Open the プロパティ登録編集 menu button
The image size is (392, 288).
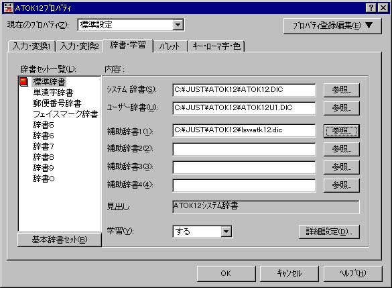[x=332, y=26]
